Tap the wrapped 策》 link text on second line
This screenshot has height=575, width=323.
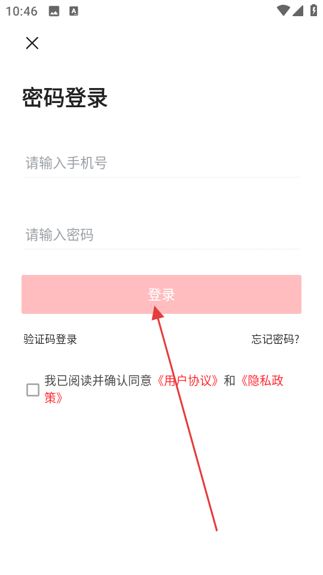point(54,398)
